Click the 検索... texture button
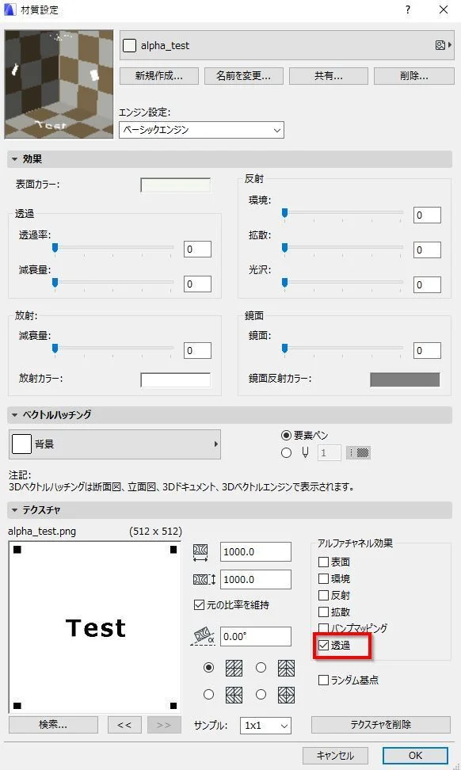 point(53,724)
